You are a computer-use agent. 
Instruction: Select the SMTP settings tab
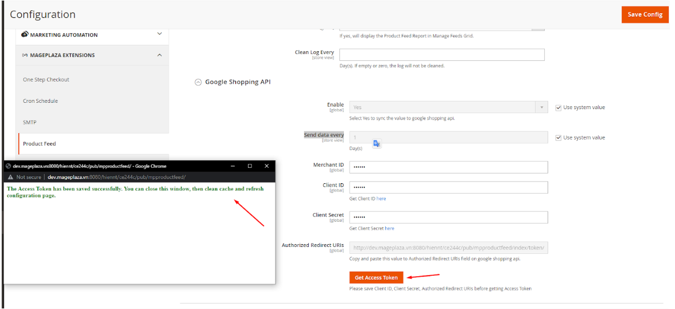coord(30,122)
